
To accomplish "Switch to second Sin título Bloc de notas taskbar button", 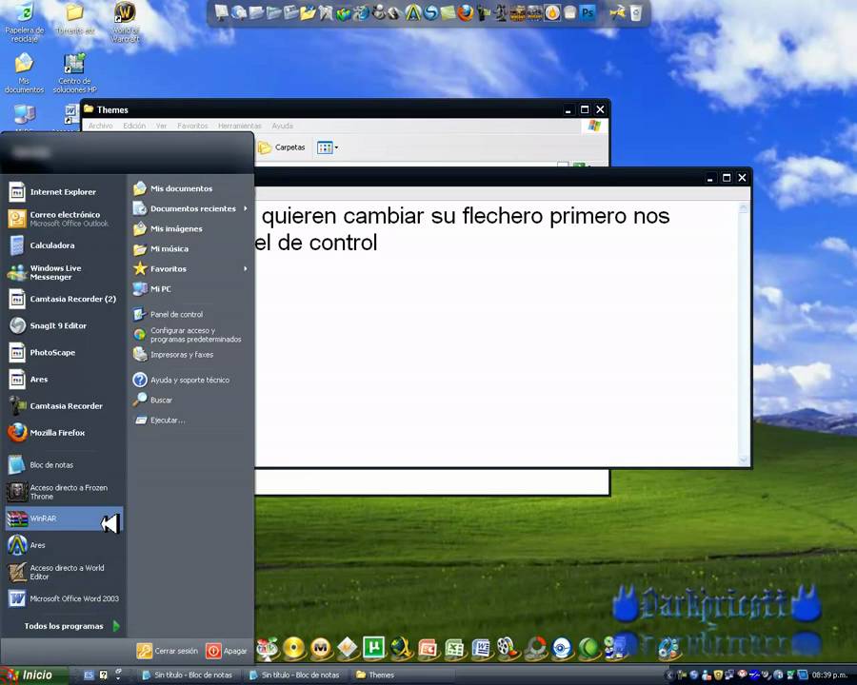I will [295, 675].
